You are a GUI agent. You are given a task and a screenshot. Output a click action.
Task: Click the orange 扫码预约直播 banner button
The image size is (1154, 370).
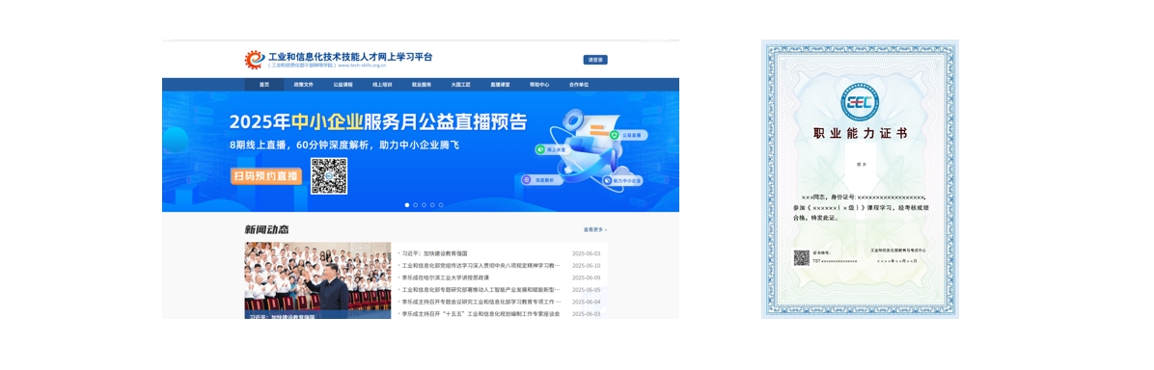tap(266, 175)
